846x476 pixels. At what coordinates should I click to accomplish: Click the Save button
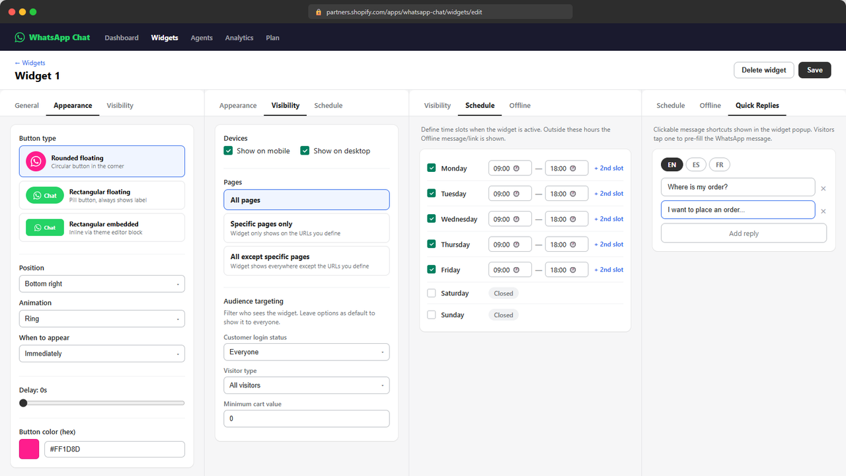(x=815, y=70)
